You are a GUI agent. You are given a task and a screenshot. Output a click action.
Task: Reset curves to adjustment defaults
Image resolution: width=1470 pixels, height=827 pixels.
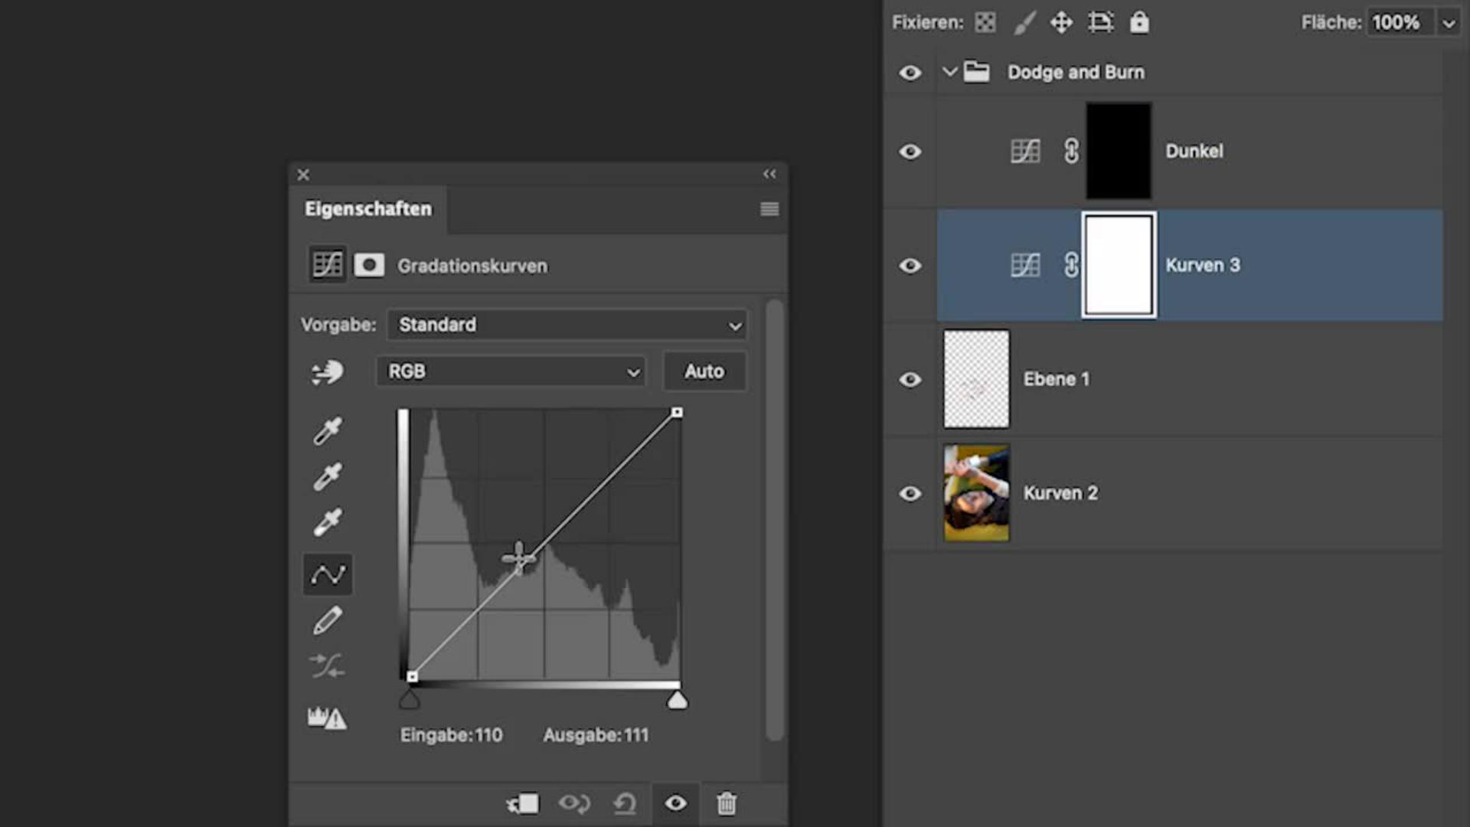pyautogui.click(x=625, y=803)
